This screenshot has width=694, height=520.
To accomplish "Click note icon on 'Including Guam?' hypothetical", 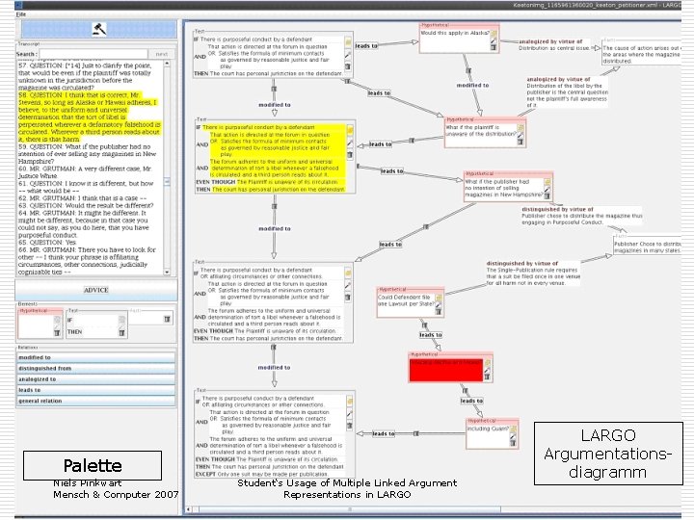I will [x=513, y=429].
